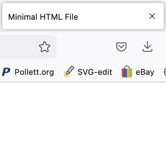The image size is (166, 146).
Task: Click the pencil favicon of SVG-edit
Action: (x=69, y=72)
